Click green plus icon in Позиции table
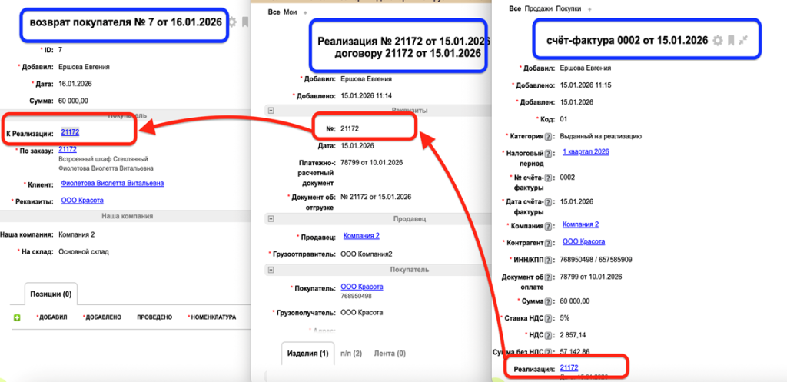 [16, 317]
